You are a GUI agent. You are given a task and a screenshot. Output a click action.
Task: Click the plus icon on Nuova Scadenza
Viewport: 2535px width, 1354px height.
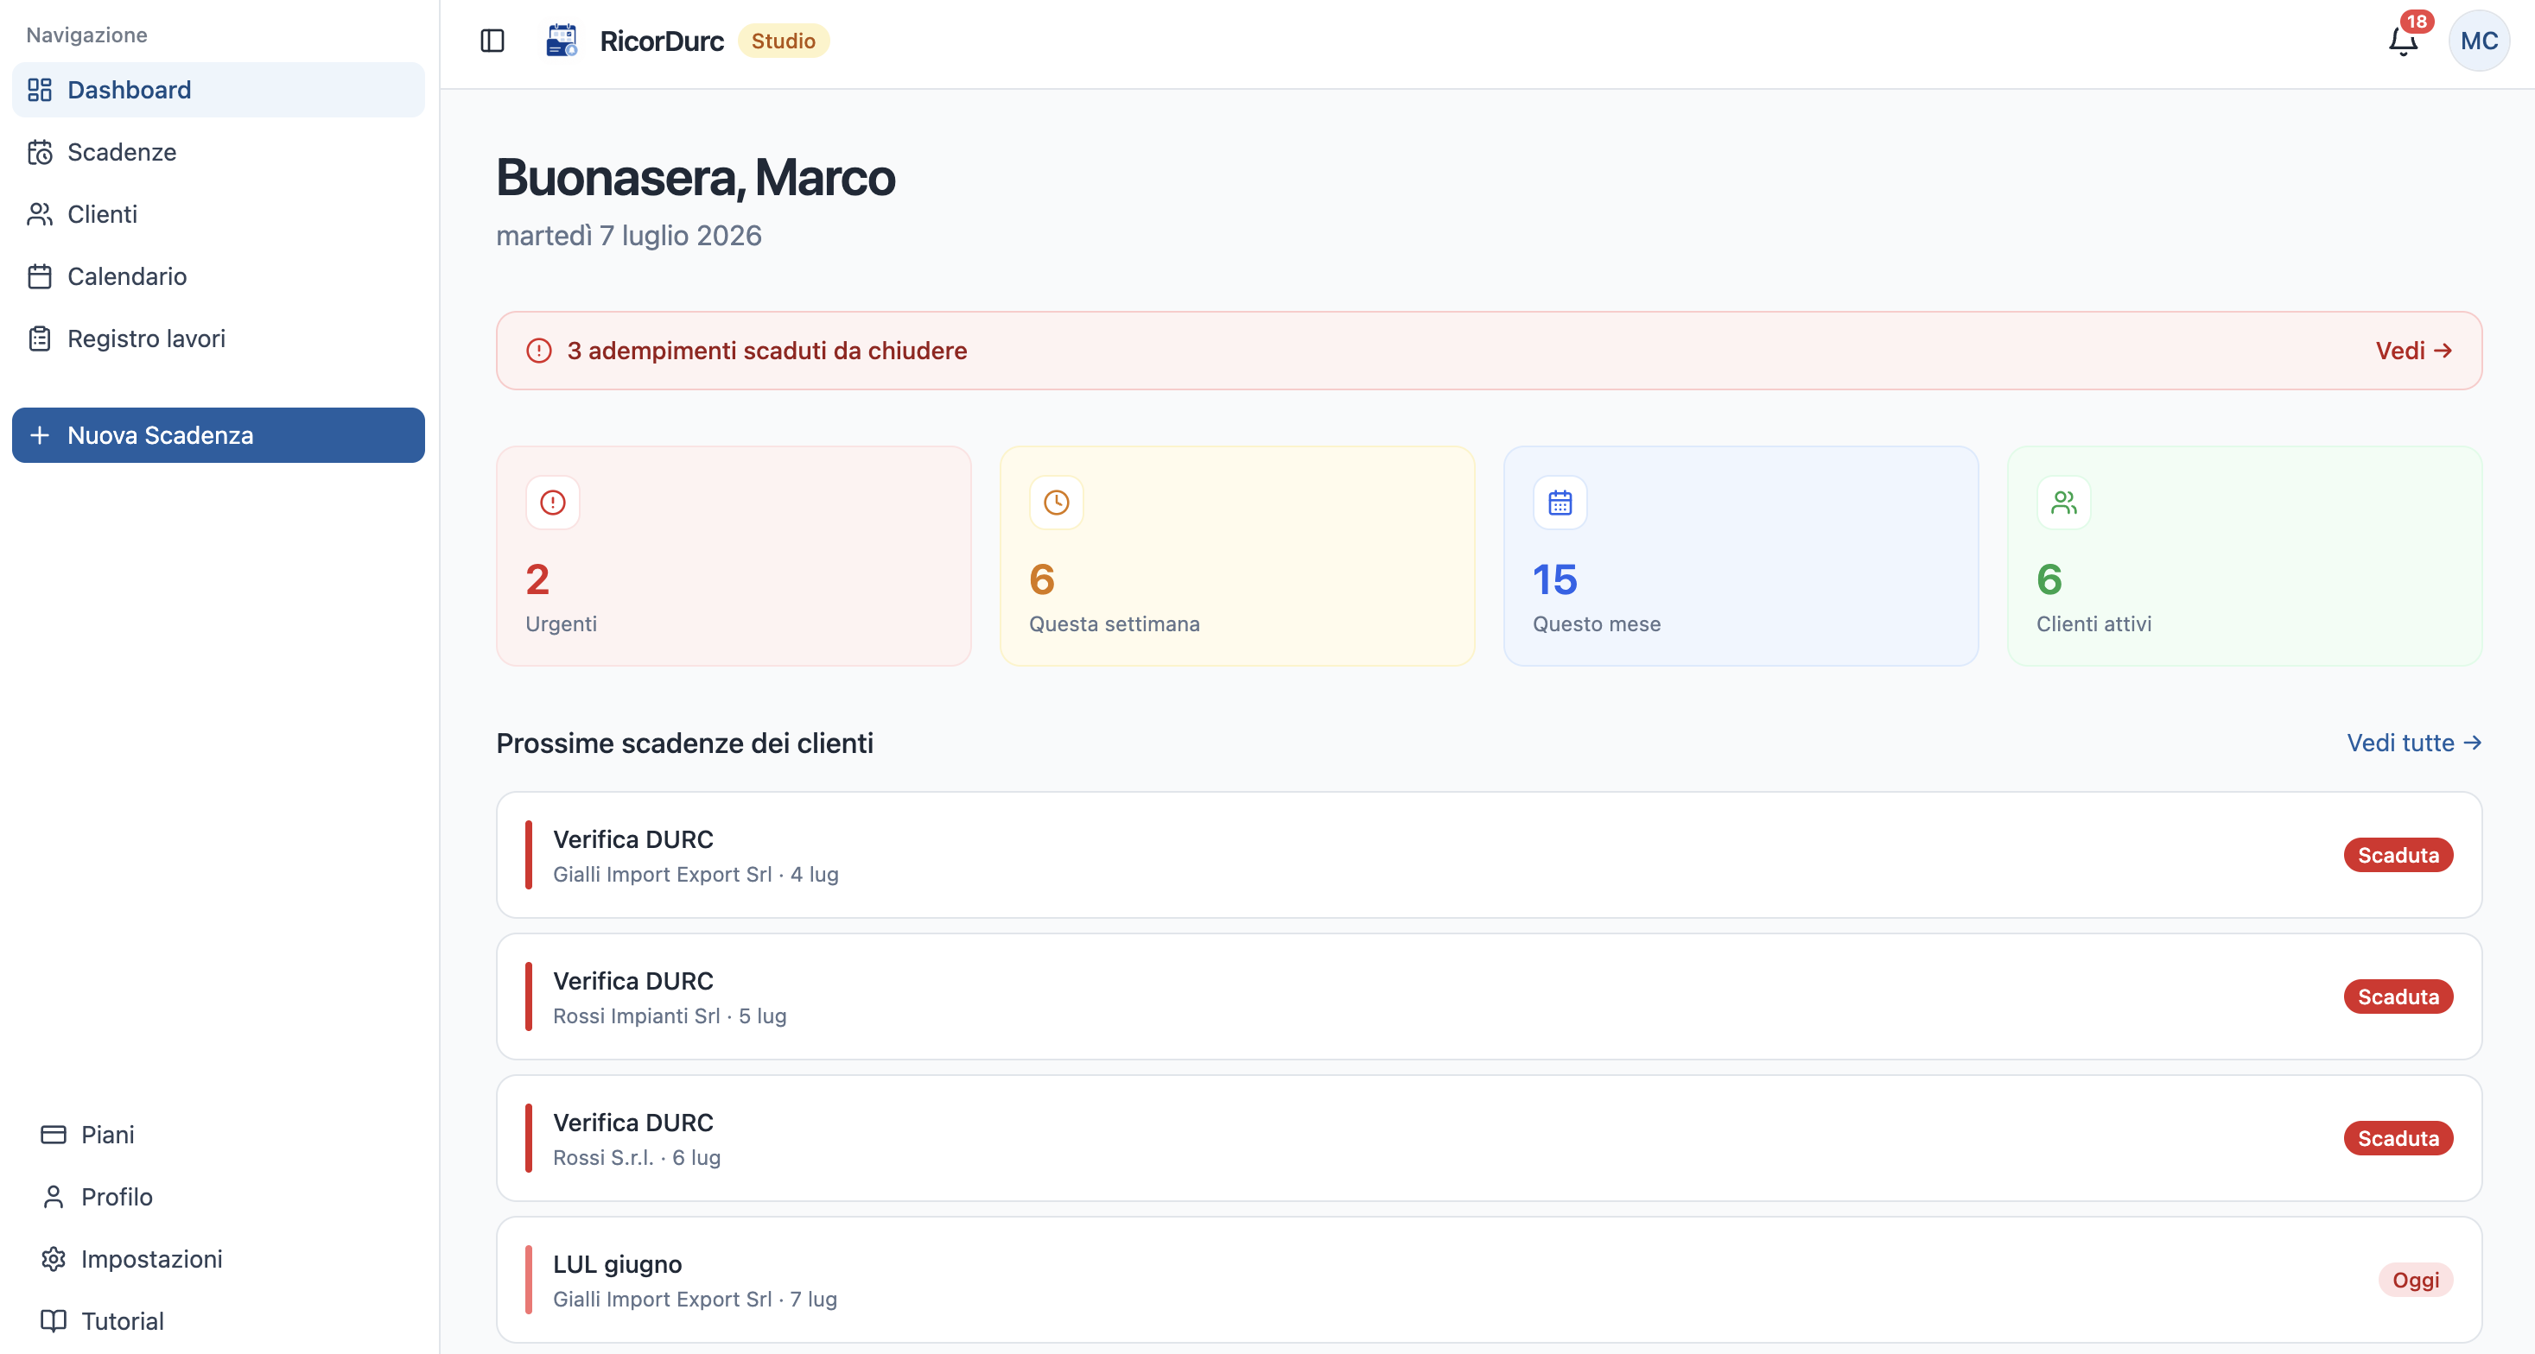coord(40,434)
